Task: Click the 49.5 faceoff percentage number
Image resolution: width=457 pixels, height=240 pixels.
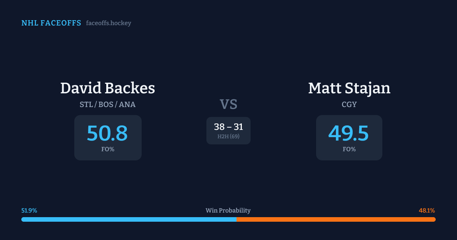Action: click(349, 133)
